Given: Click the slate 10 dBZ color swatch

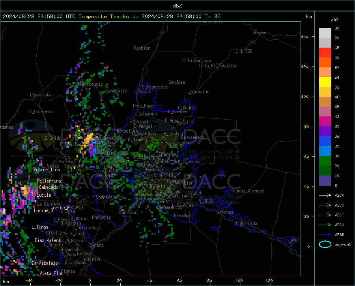Looking at the screenshot, I should point(325,181).
